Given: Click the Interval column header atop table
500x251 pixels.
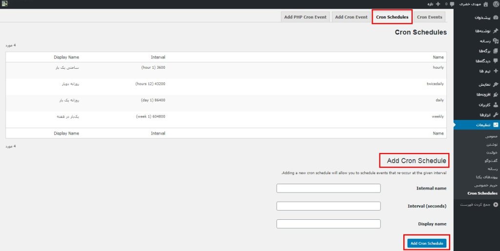Looking at the screenshot, I should click(x=158, y=57).
